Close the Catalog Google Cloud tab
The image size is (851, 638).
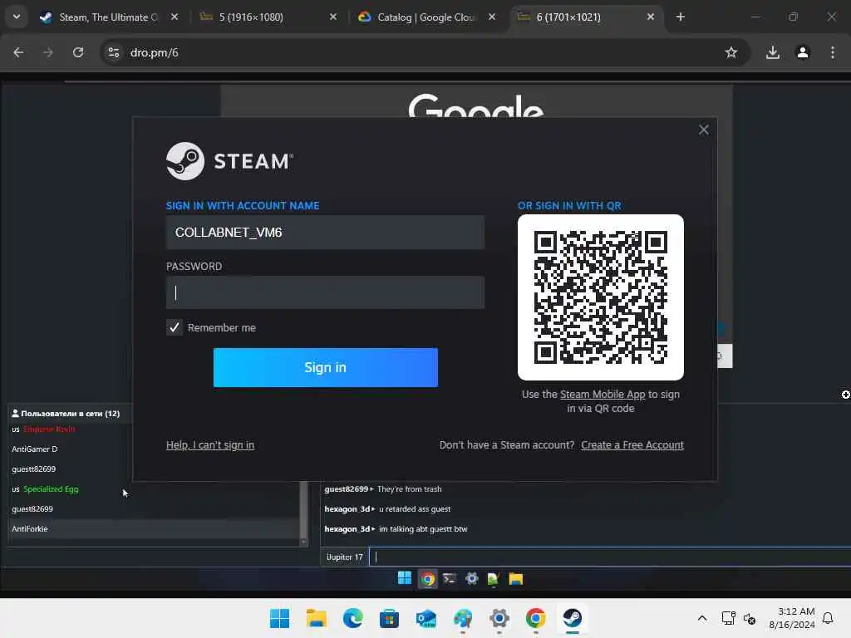[492, 17]
